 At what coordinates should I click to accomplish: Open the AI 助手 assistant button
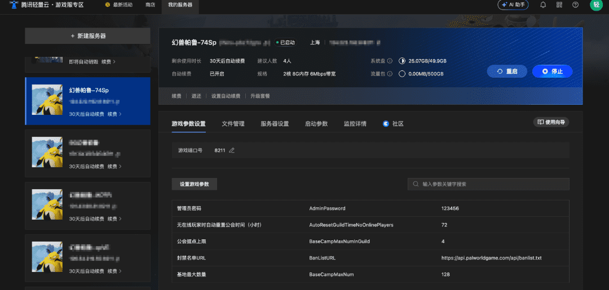tap(513, 5)
